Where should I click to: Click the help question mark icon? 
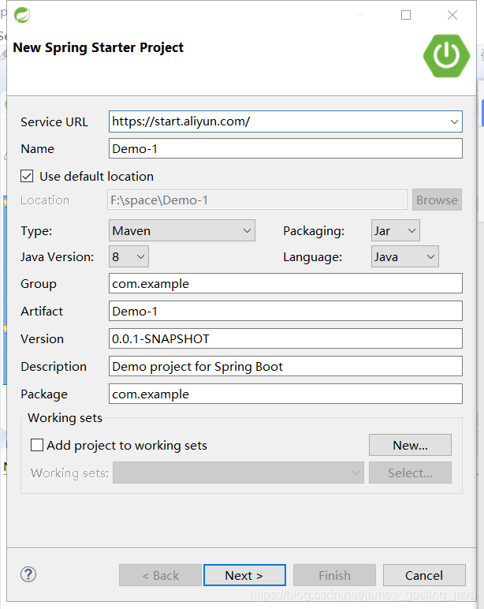[28, 574]
